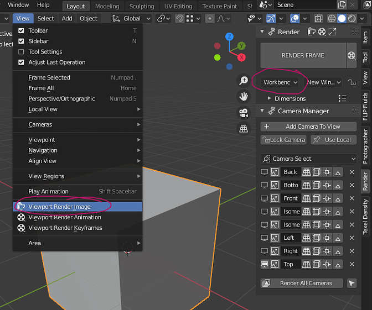The image size is (372, 310).
Task: Open the New Window display dropdown
Action: pyautogui.click(x=324, y=82)
